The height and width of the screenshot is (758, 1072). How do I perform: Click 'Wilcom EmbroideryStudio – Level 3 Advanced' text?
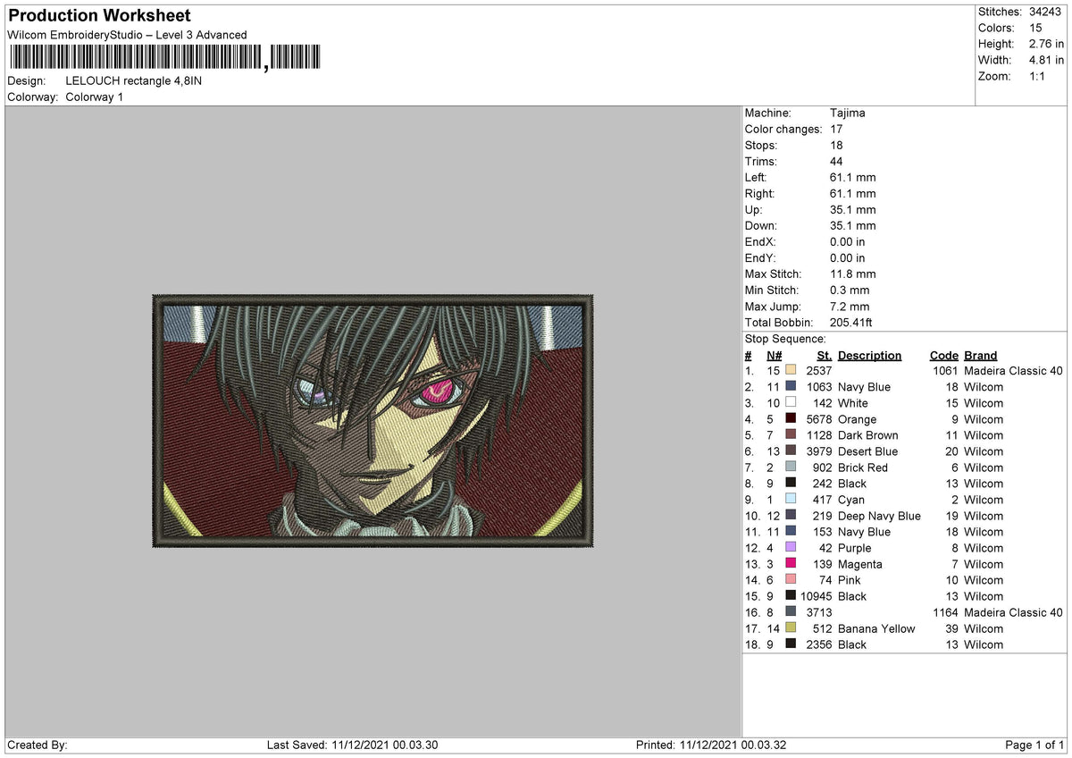(128, 35)
